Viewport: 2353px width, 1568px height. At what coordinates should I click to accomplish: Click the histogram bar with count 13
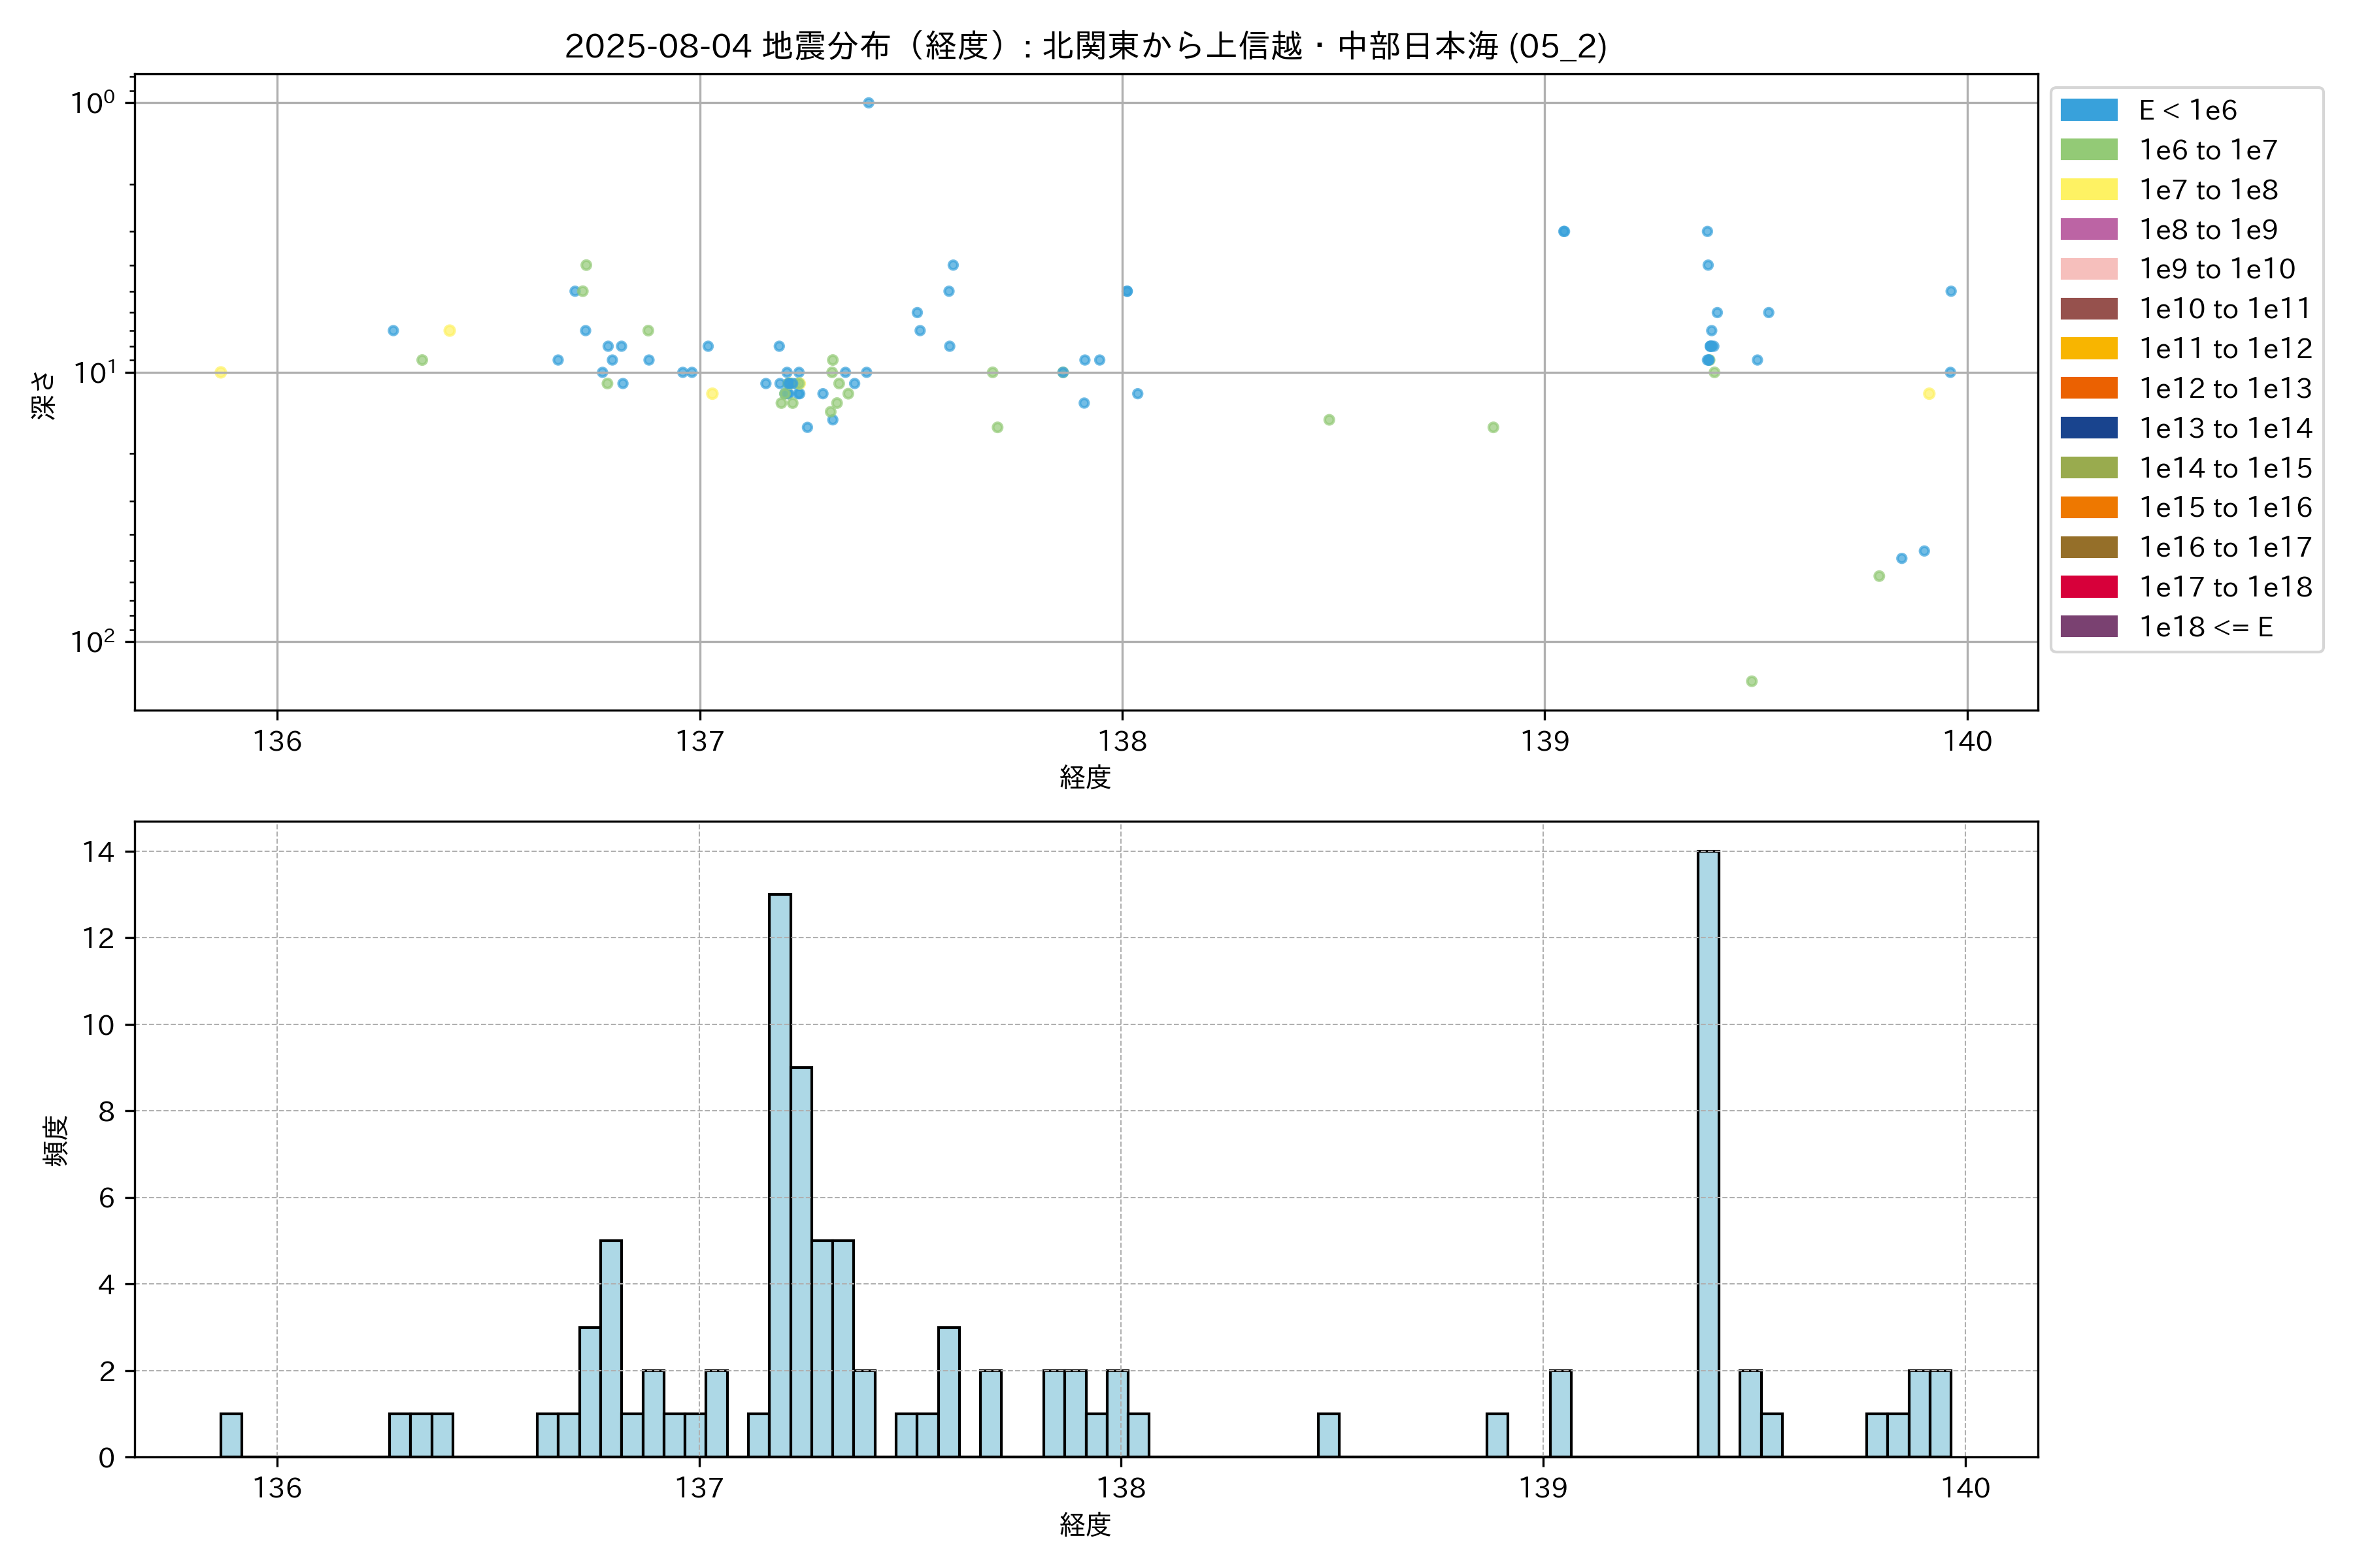click(x=779, y=1175)
